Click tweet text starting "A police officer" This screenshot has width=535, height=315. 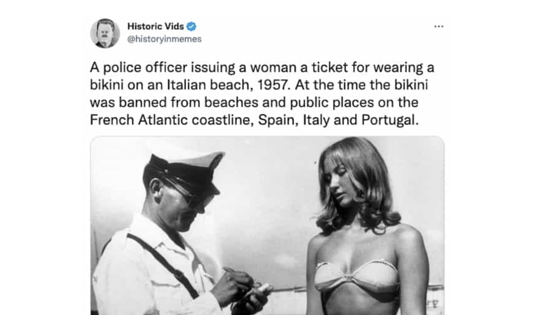pyautogui.click(x=262, y=93)
